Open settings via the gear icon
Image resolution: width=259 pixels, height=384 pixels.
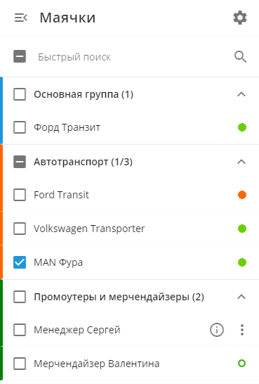point(240,18)
